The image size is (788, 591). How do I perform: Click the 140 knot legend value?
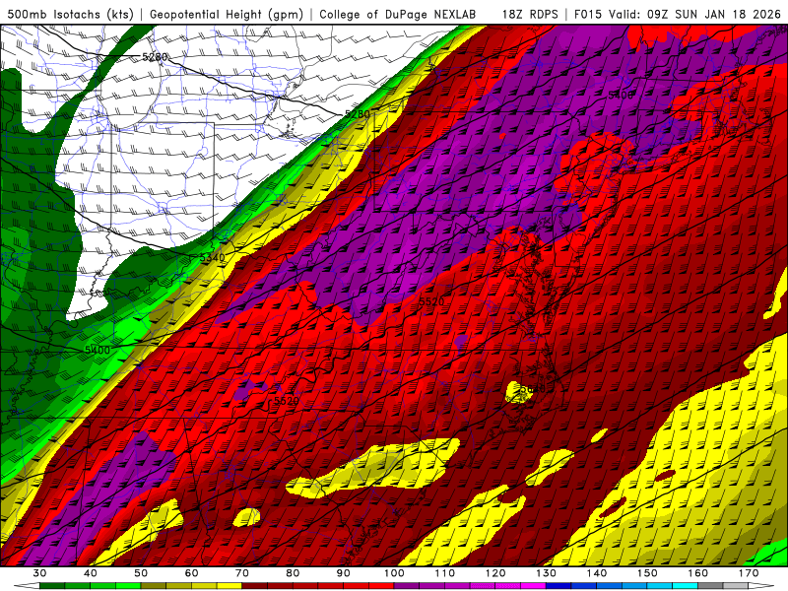[597, 573]
